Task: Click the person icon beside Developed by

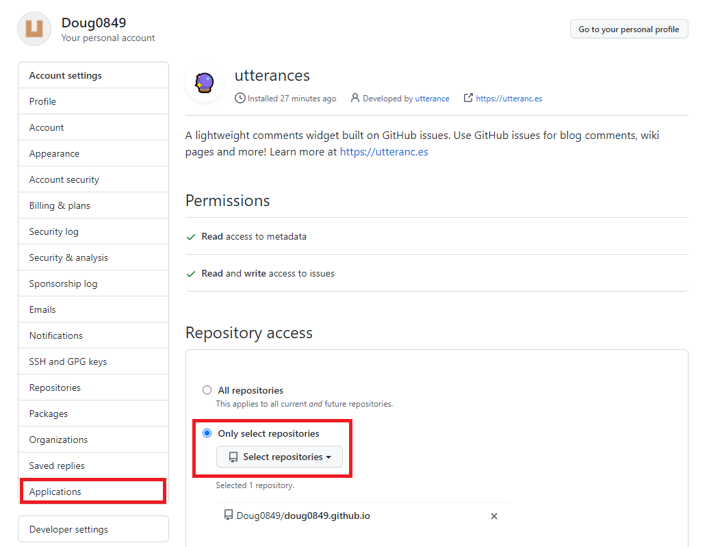Action: [354, 98]
